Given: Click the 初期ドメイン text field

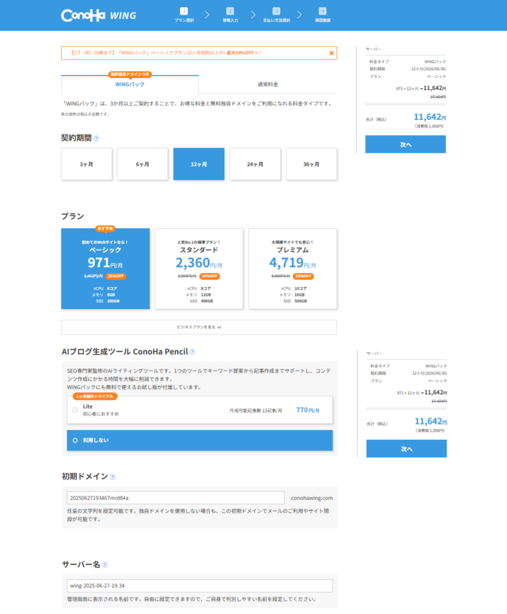Looking at the screenshot, I should click(176, 497).
